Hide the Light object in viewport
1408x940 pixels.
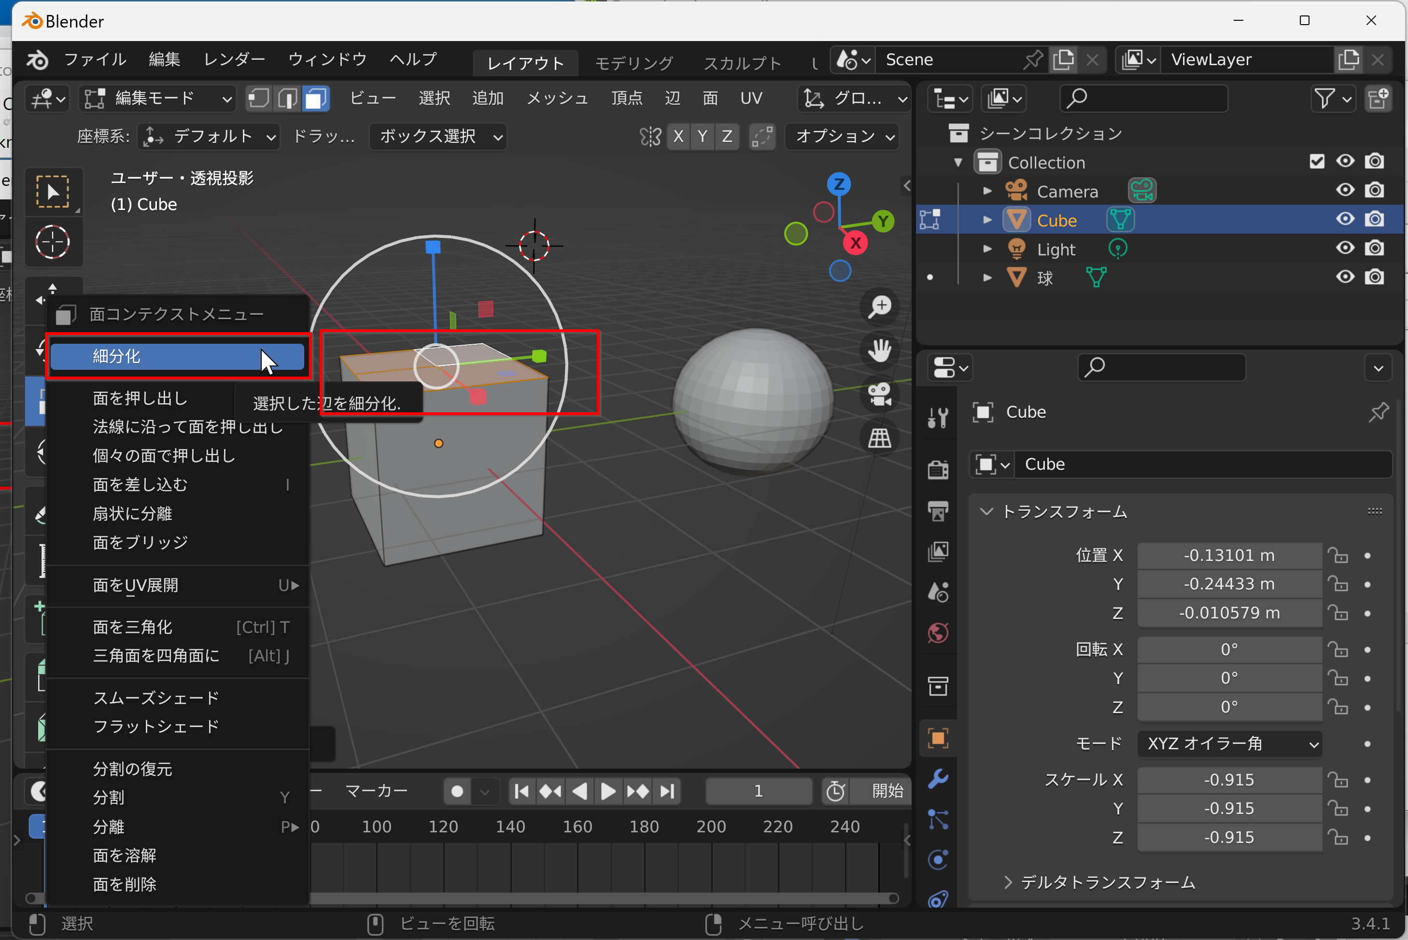click(x=1345, y=248)
